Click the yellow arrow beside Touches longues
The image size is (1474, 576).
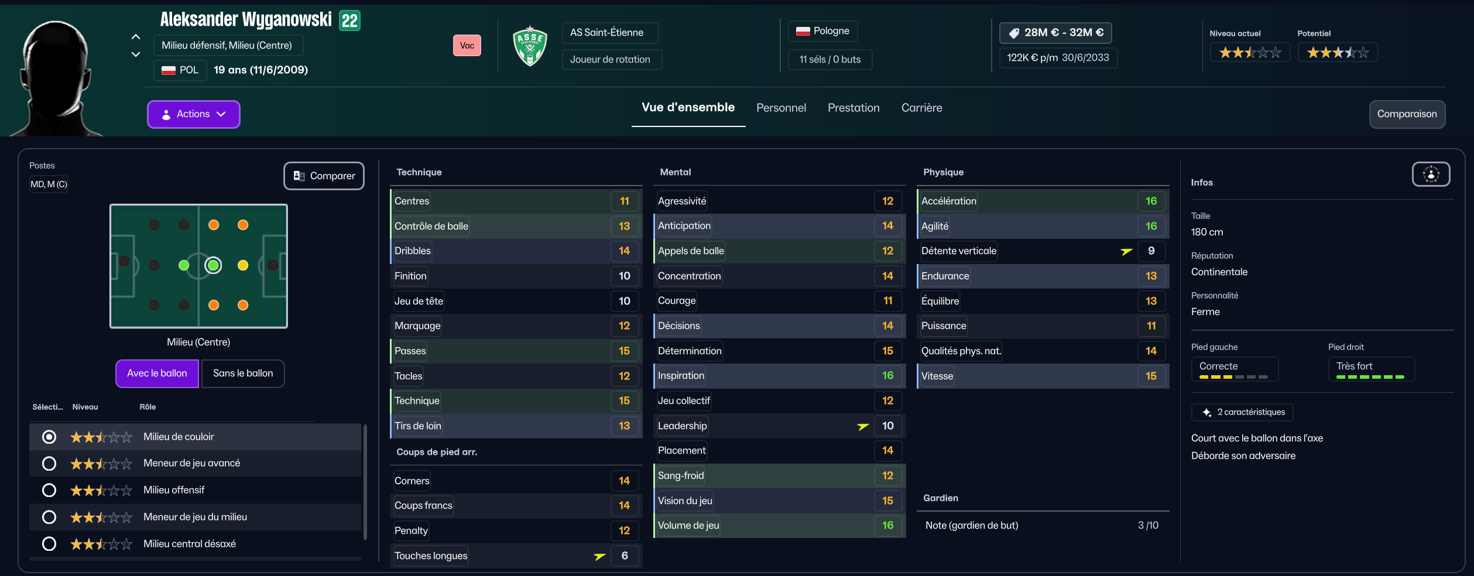(599, 557)
